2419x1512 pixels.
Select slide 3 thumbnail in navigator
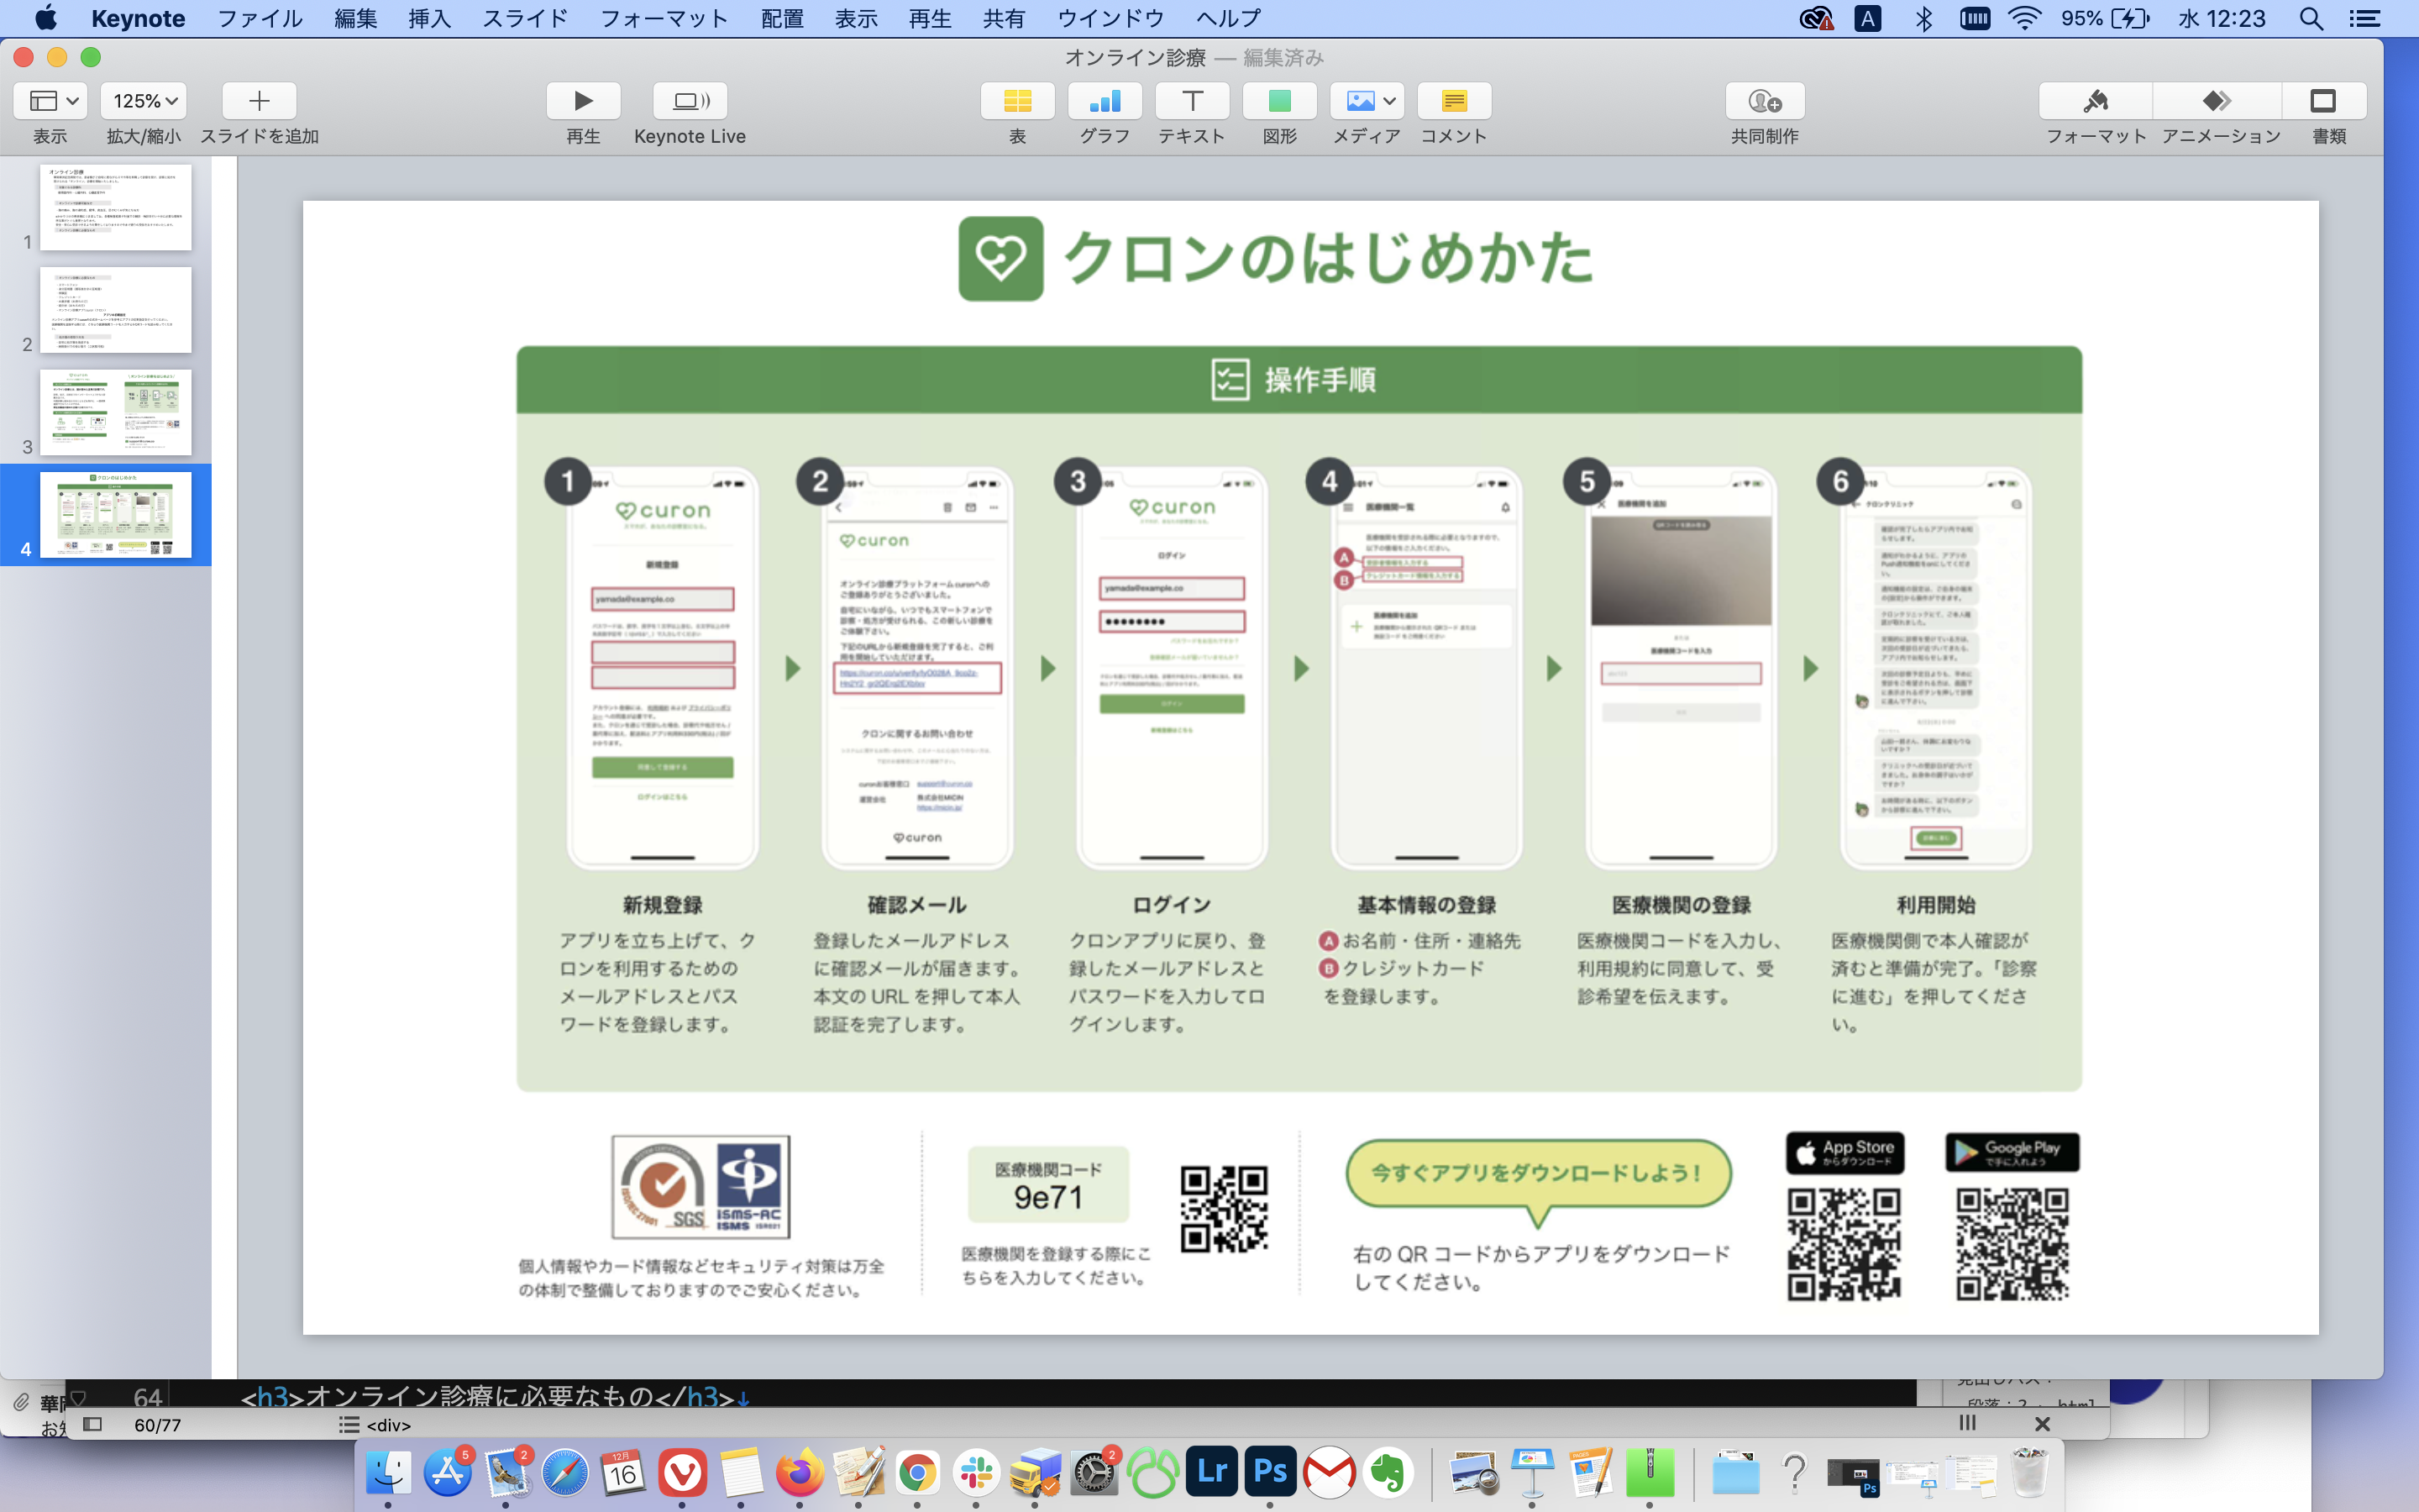[115, 413]
